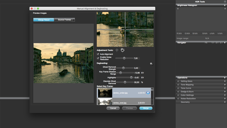Toggle the Veiling Glare operation switch

178,81
